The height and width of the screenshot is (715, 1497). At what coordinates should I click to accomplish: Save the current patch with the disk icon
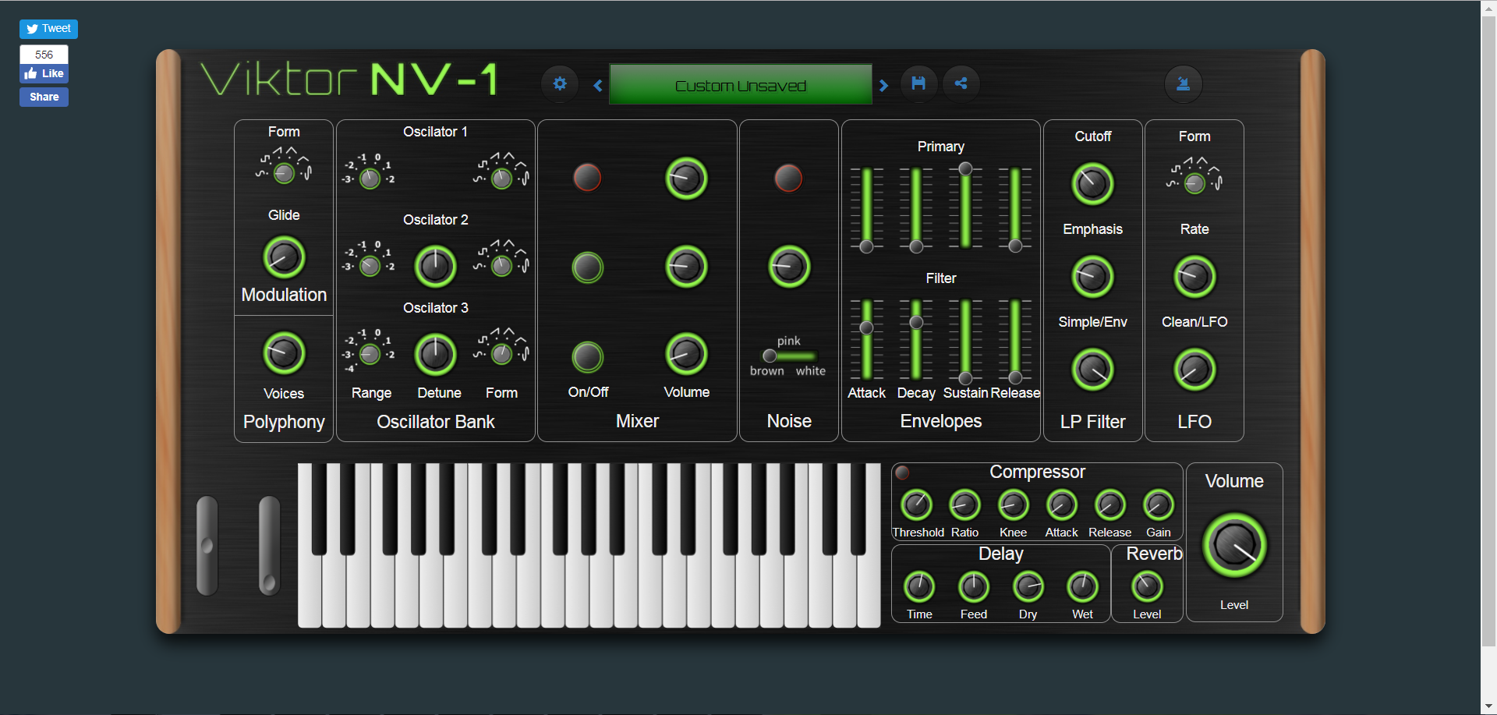[x=918, y=83]
